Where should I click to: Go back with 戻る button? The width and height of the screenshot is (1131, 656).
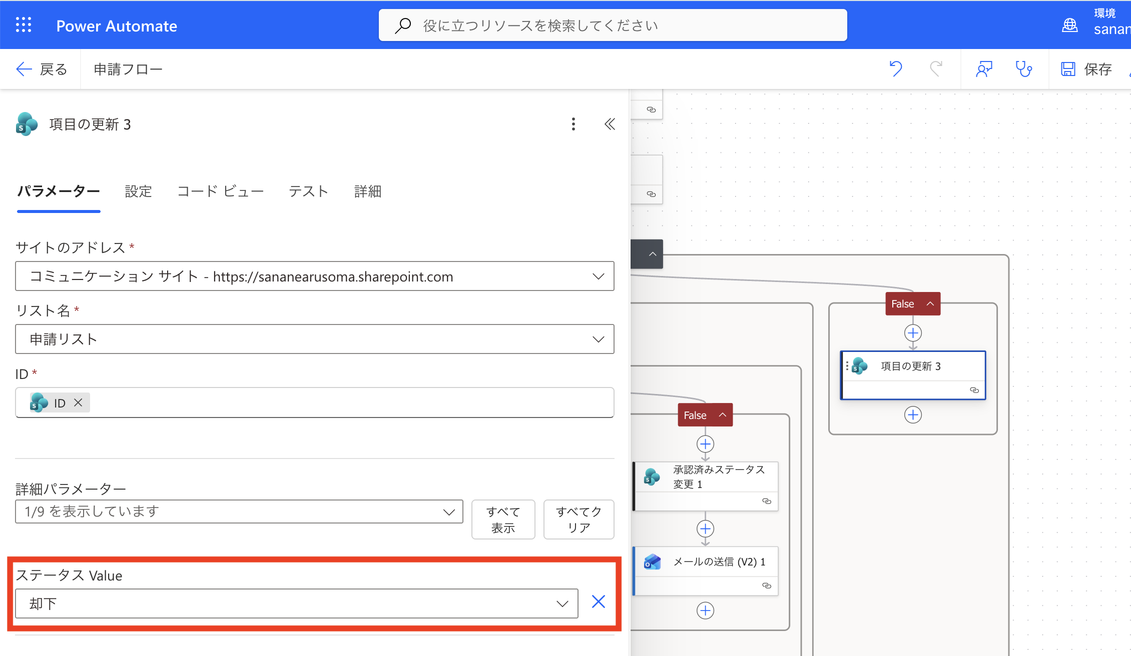pos(41,69)
